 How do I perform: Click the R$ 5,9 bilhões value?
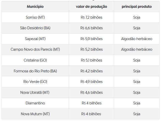[92, 39]
